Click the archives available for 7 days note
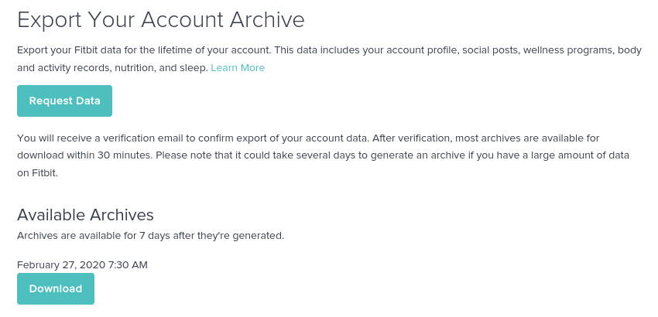Image resolution: width=658 pixels, height=317 pixels. 150,235
